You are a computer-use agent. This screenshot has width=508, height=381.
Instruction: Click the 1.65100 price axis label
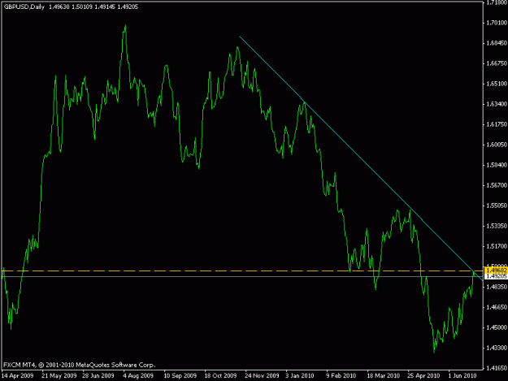[497, 84]
